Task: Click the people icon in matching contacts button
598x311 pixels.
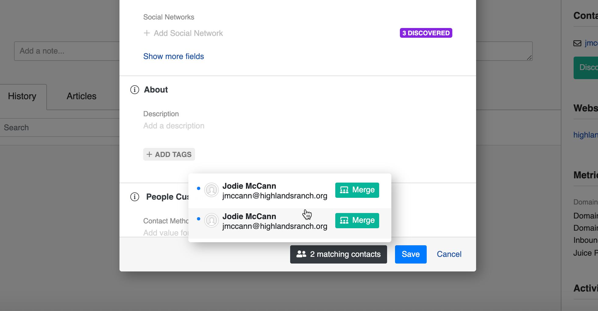Action: [x=301, y=254]
